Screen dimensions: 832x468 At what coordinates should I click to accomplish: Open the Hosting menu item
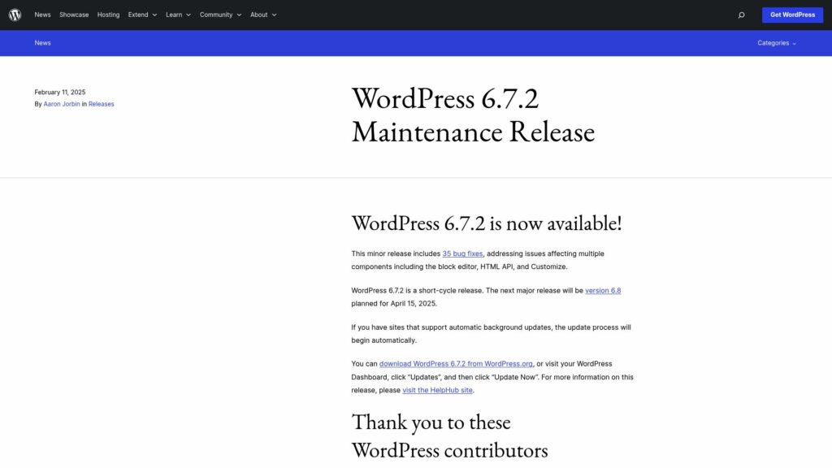[x=108, y=15]
